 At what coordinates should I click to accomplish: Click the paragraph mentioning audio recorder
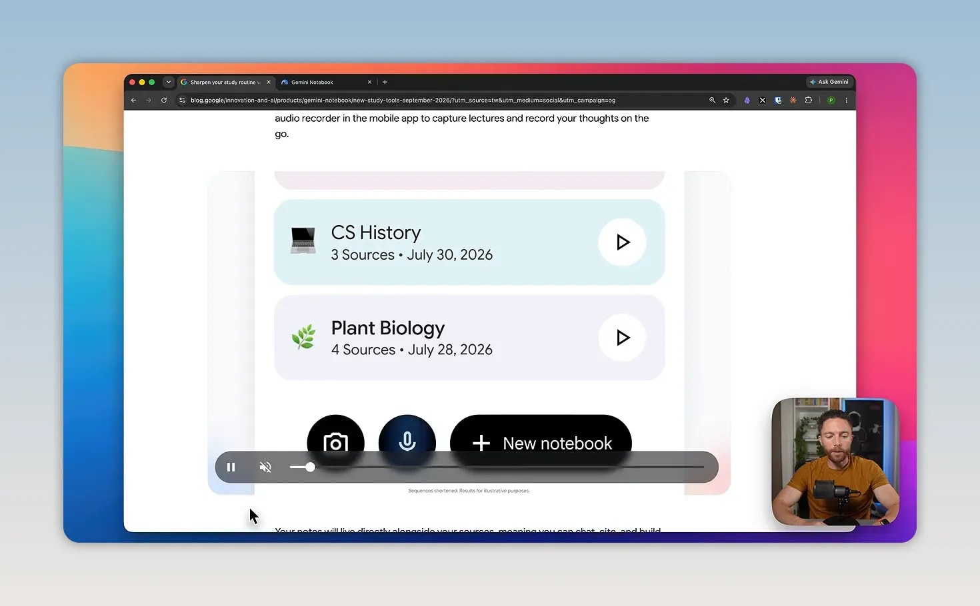point(462,126)
